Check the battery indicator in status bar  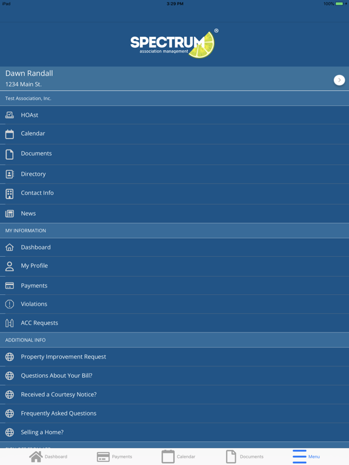click(339, 4)
